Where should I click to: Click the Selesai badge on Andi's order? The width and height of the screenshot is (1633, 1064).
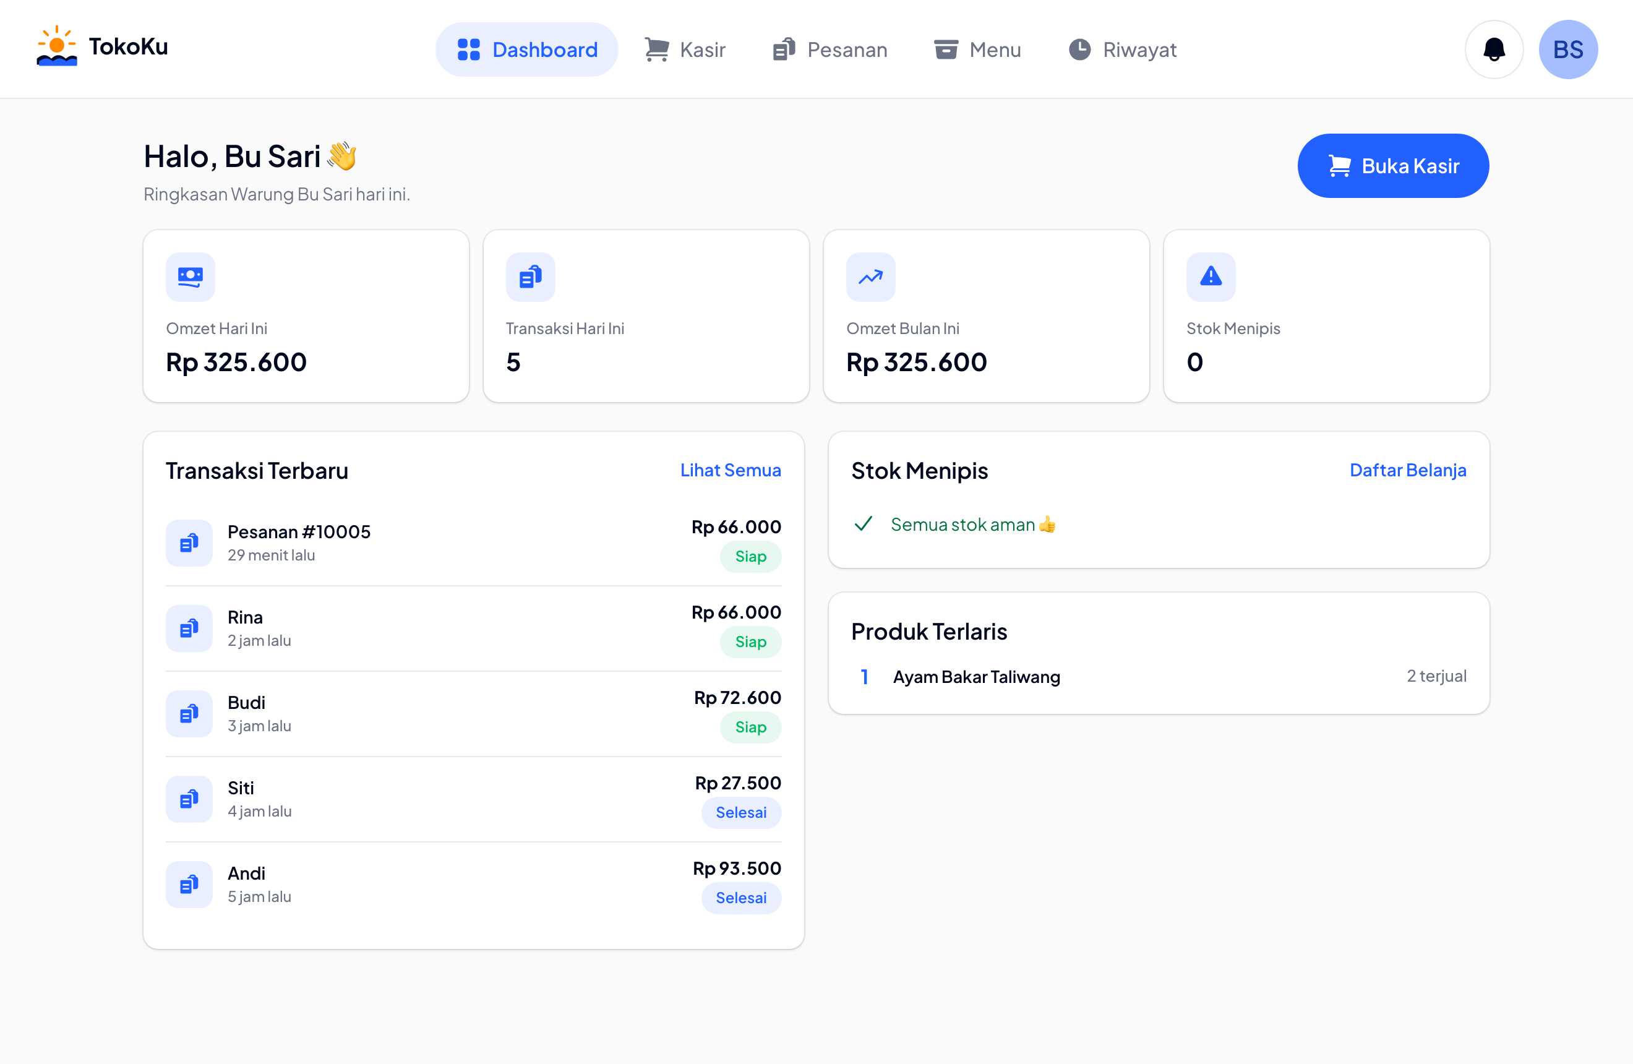click(741, 898)
